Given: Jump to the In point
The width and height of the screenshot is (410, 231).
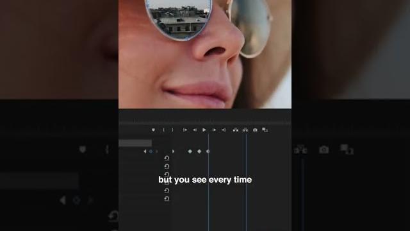Looking at the screenshot, I should point(185,130).
